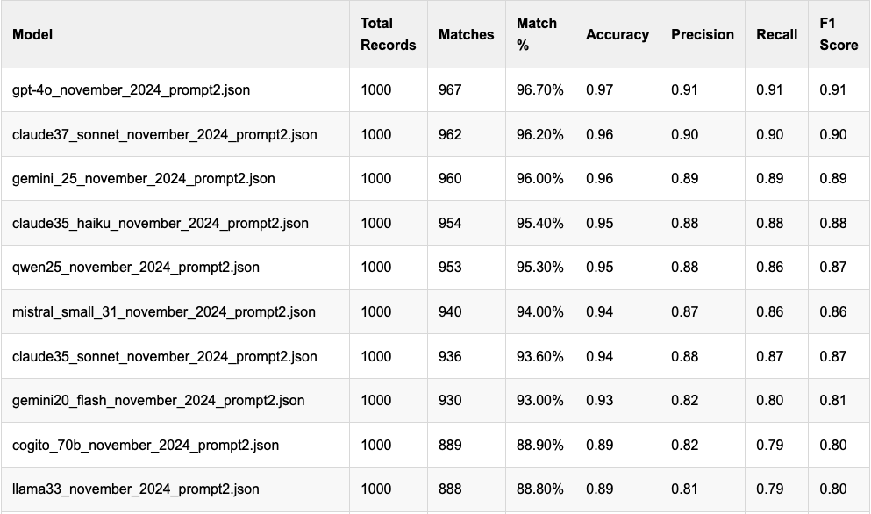Click the F1 Score column header
This screenshot has width=871, height=514.
839,34
